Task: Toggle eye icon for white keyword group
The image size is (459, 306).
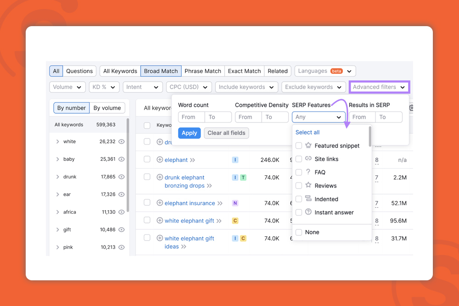Action: pos(122,142)
